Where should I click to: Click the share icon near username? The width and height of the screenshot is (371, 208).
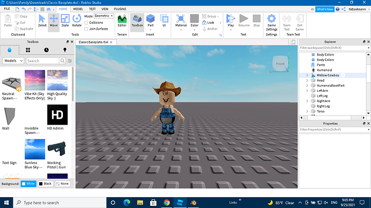pos(344,9)
